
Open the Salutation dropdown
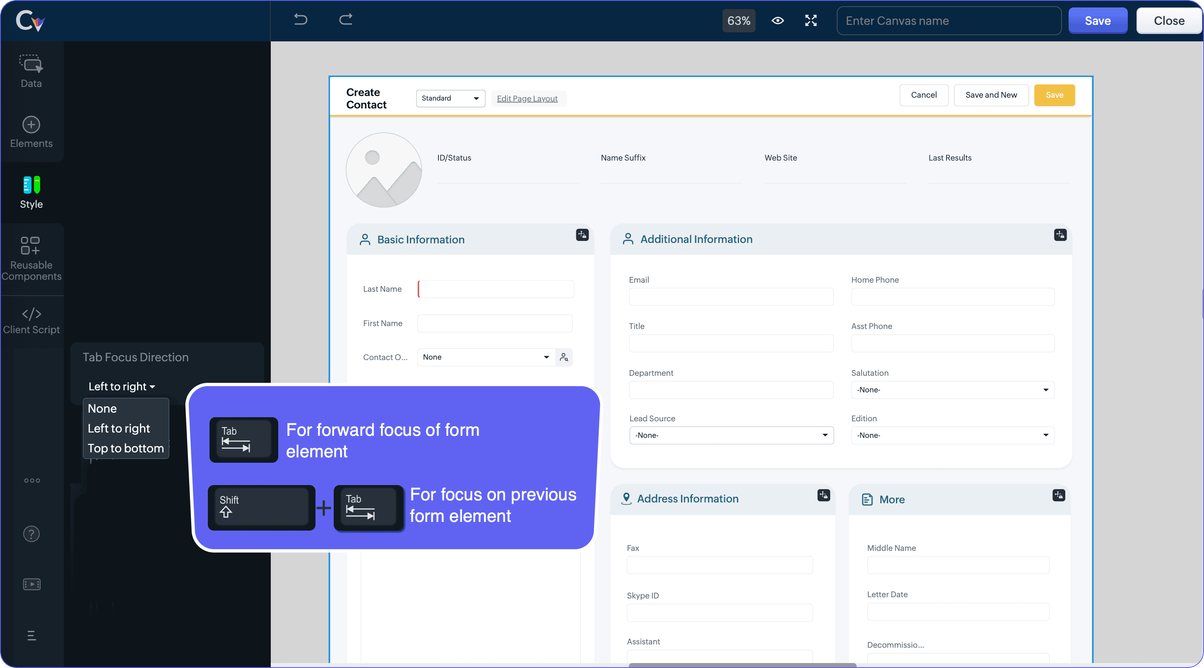coord(952,389)
